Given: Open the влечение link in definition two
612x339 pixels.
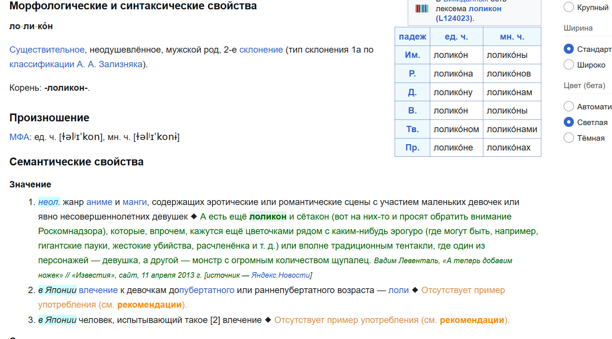Looking at the screenshot, I should point(98,290).
